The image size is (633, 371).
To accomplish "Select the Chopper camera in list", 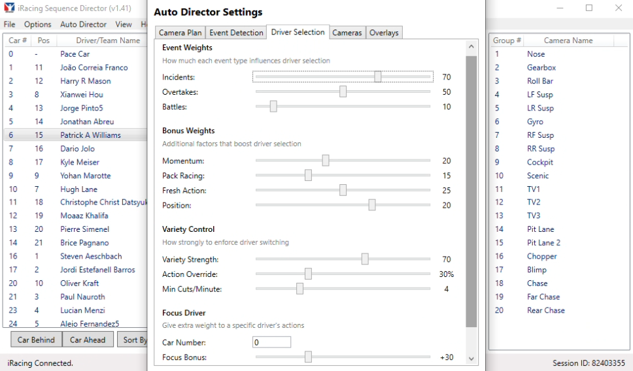I will tap(541, 257).
